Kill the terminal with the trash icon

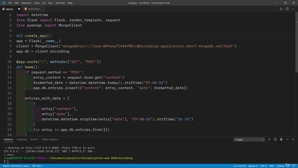point(281,140)
